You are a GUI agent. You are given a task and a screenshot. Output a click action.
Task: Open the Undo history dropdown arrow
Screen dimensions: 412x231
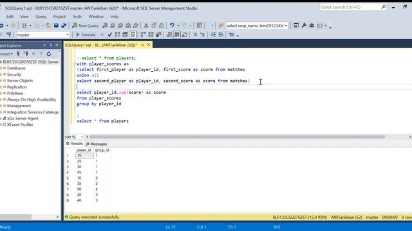click(x=178, y=26)
